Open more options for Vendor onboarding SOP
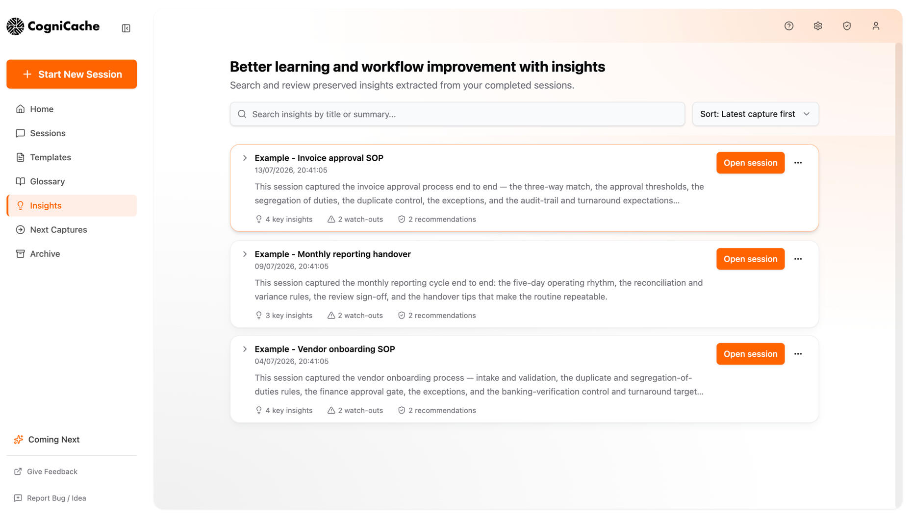 click(798, 354)
